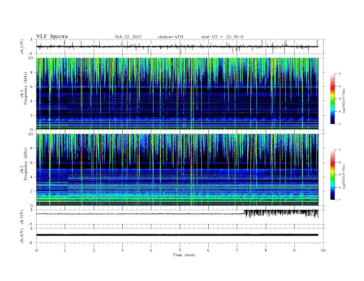Click the "8" kHz tick of ch.1 spectrogram
The width and height of the screenshot is (364, 281).
pyautogui.click(x=32, y=73)
